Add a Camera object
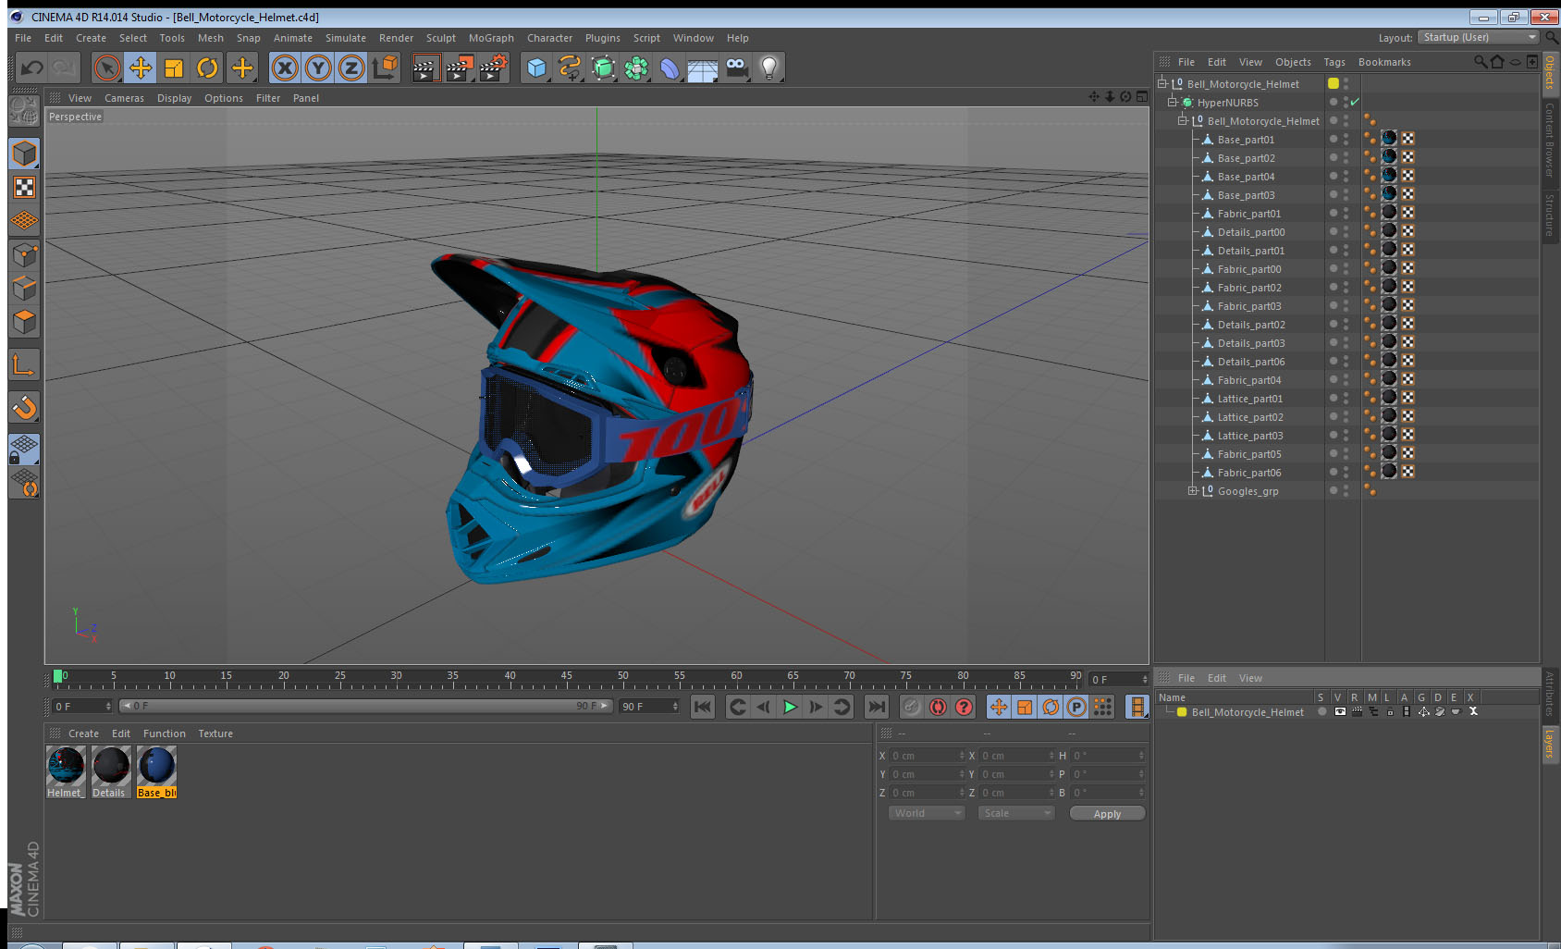1561x949 pixels. (736, 68)
